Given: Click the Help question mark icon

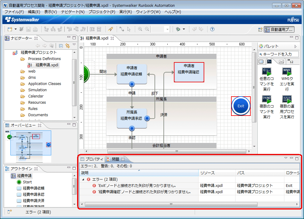Looking at the screenshot, I should point(212,29).
